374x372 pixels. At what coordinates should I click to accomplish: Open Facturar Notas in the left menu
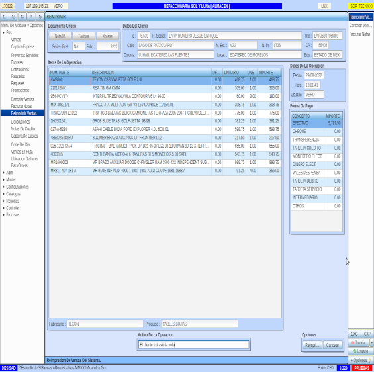click(x=21, y=106)
